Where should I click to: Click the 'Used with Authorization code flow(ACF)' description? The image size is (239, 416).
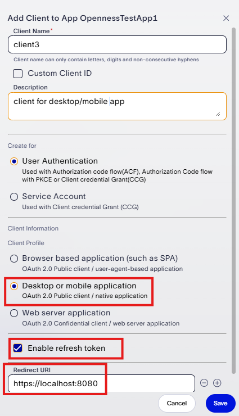tap(117, 175)
